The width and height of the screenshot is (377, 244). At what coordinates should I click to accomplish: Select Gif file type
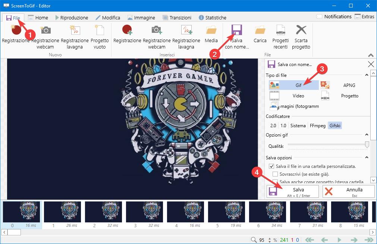click(x=293, y=85)
